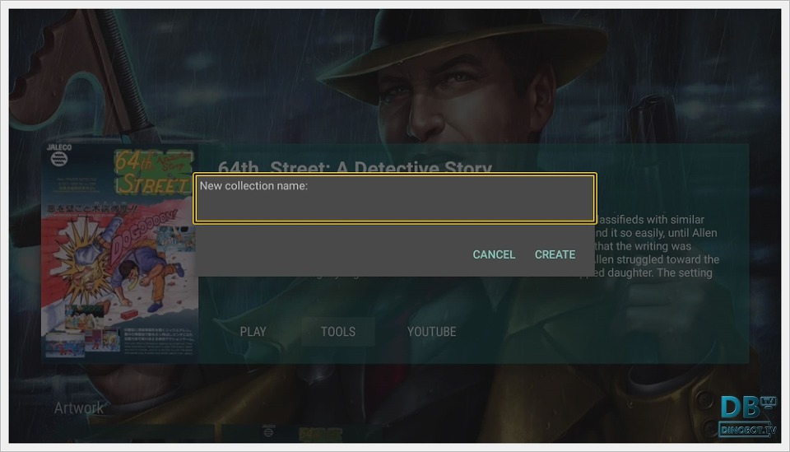Click the Jaleco logo on the flyer
The width and height of the screenshot is (790, 452).
click(59, 155)
